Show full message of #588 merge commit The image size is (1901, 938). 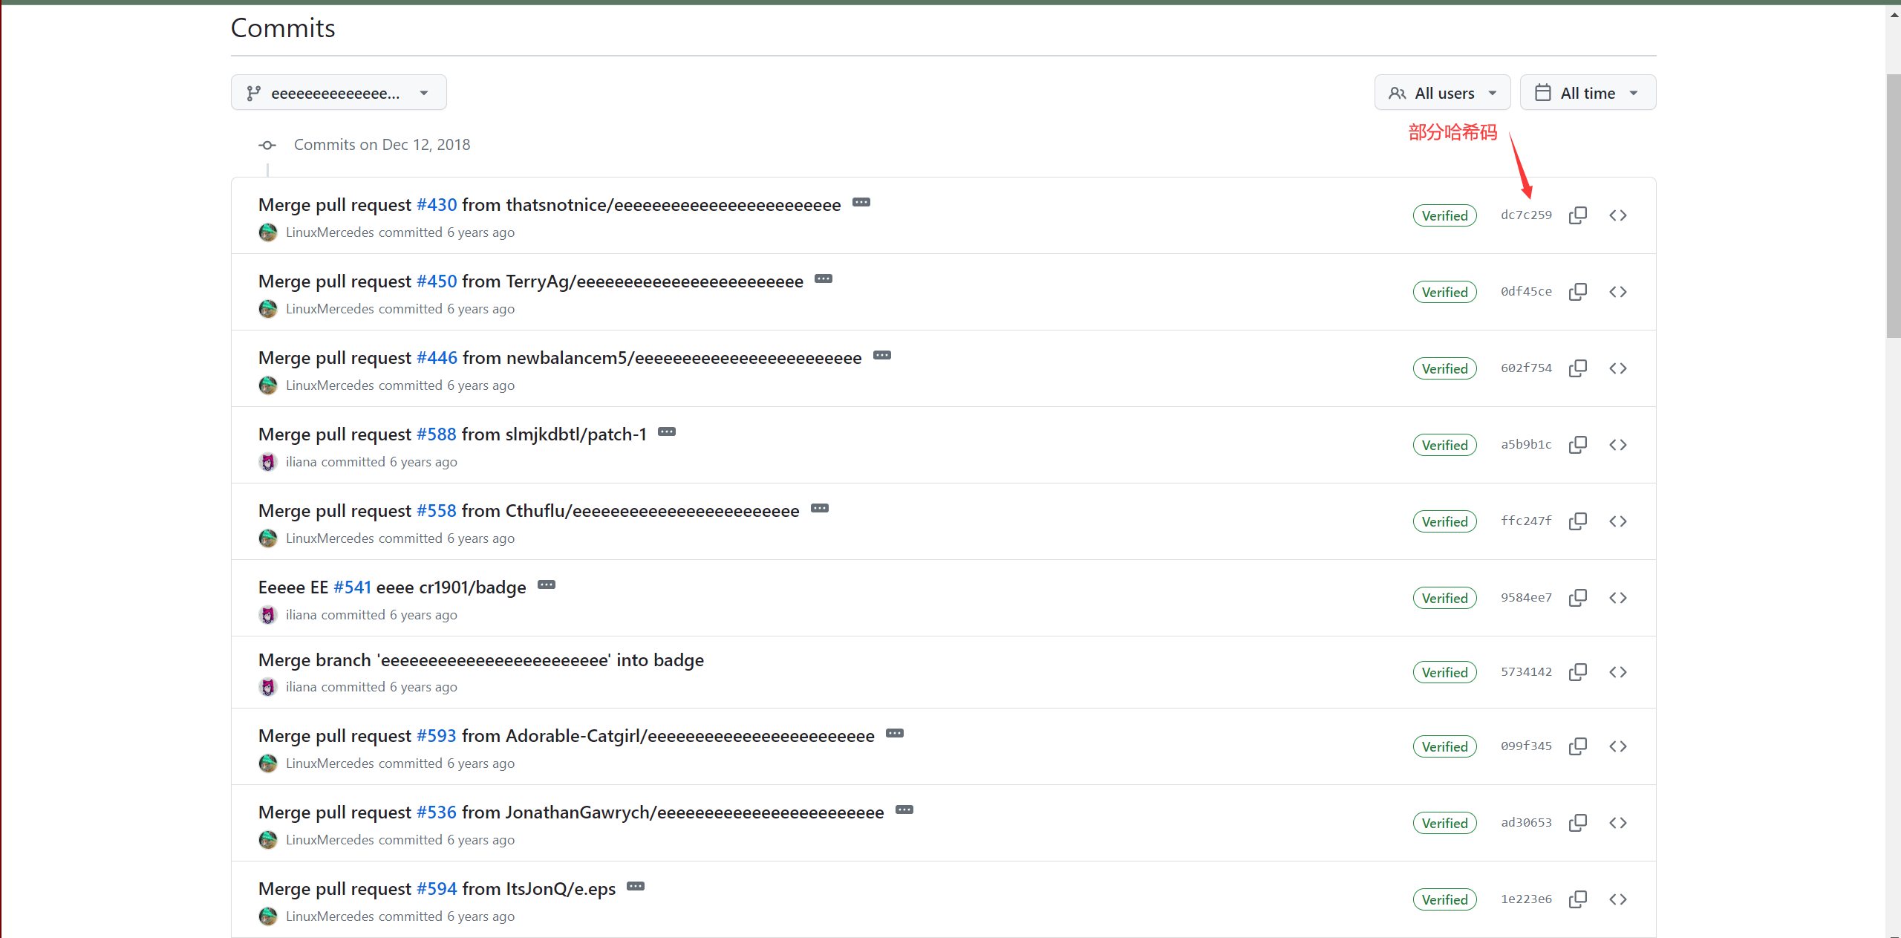pos(667,432)
